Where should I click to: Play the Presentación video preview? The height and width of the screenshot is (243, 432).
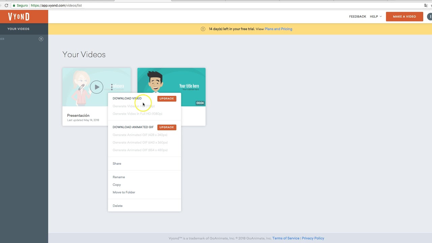[x=97, y=87]
